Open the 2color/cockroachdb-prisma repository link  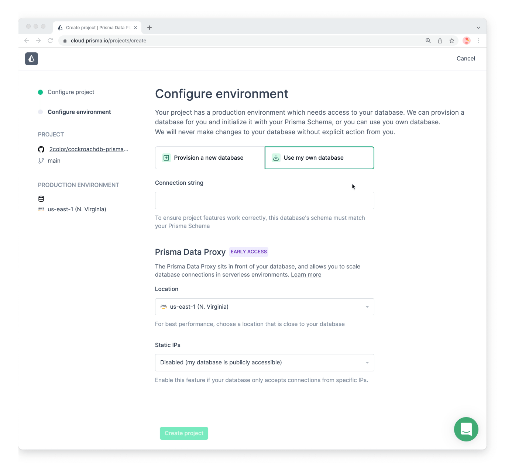pyautogui.click(x=89, y=149)
